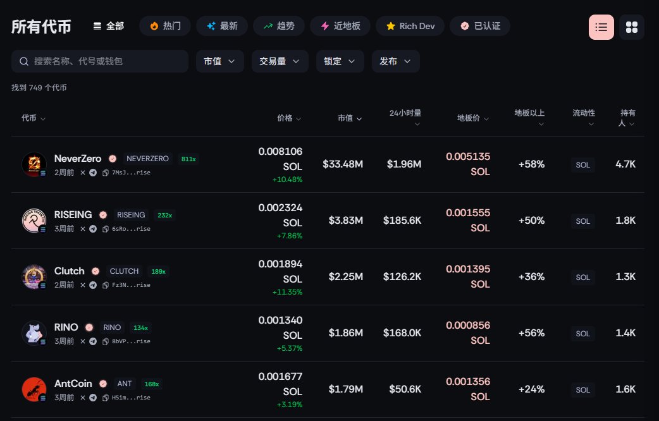Click the 134x multiplier badge
Viewport: 659px width, 421px height.
[141, 328]
